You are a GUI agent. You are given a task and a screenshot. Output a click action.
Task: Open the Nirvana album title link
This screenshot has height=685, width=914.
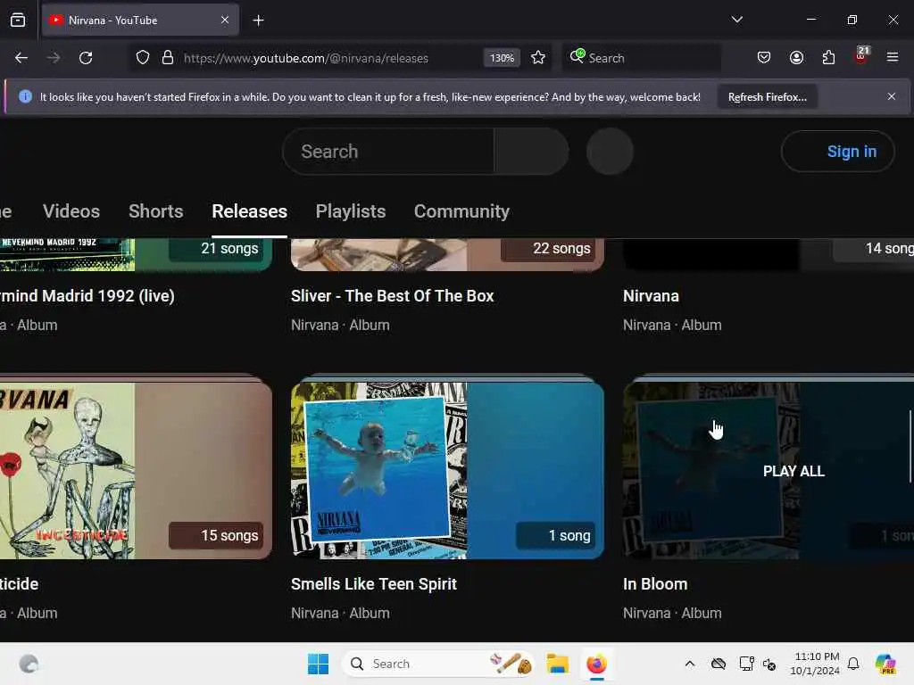(651, 296)
